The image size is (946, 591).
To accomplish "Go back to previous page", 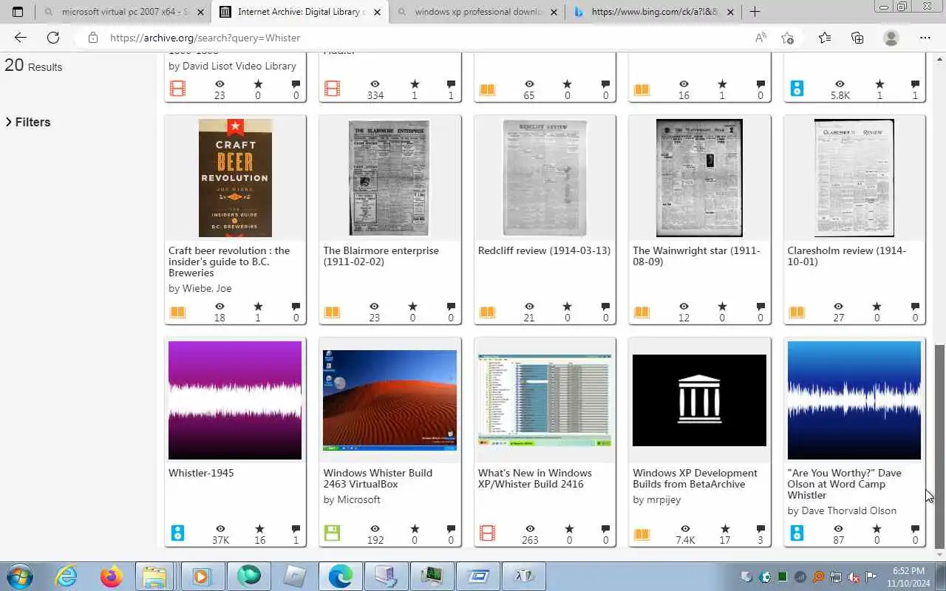I will point(20,38).
